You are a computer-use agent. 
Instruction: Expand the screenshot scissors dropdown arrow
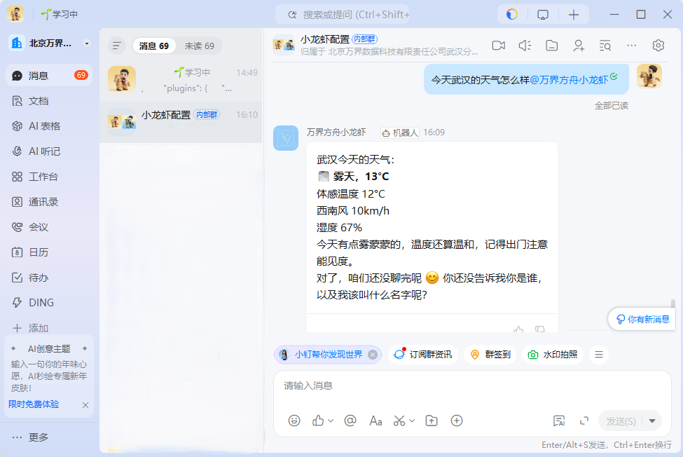412,421
